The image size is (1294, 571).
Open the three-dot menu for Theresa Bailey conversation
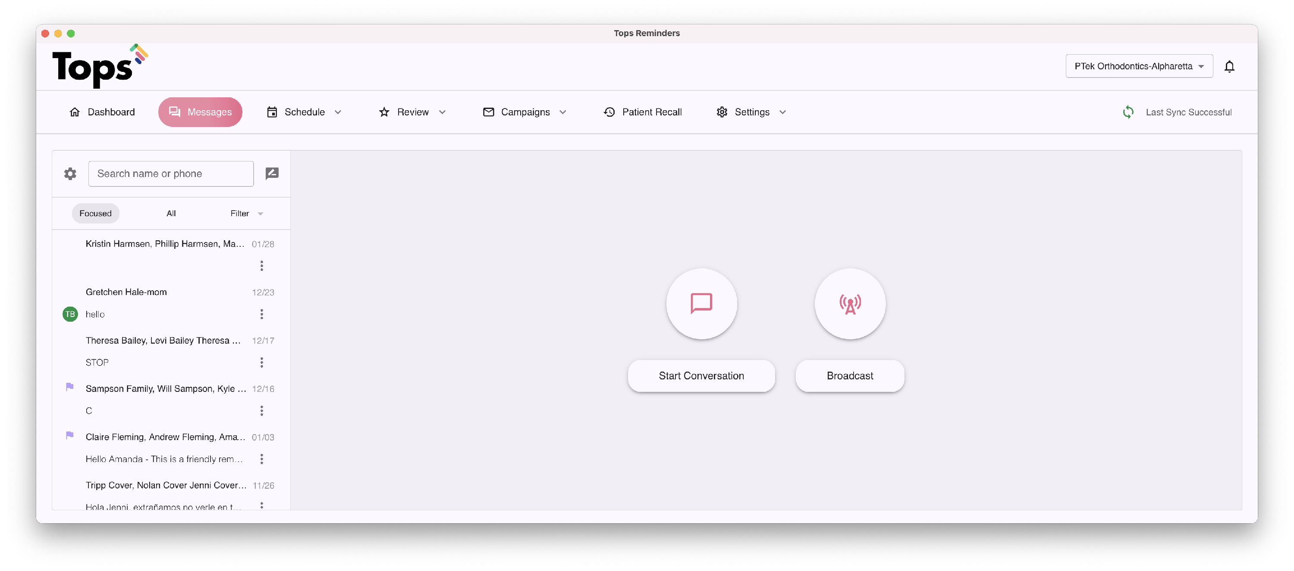(x=261, y=362)
